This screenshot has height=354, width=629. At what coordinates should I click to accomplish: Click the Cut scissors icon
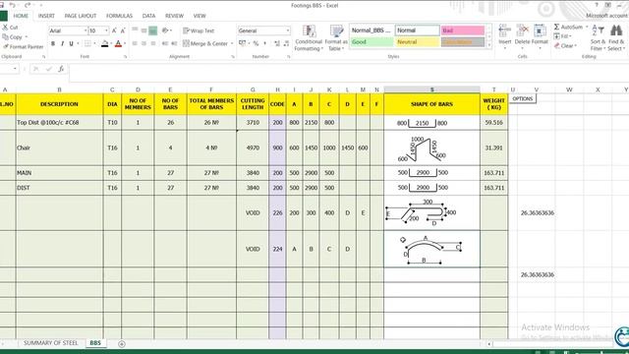pos(5,28)
